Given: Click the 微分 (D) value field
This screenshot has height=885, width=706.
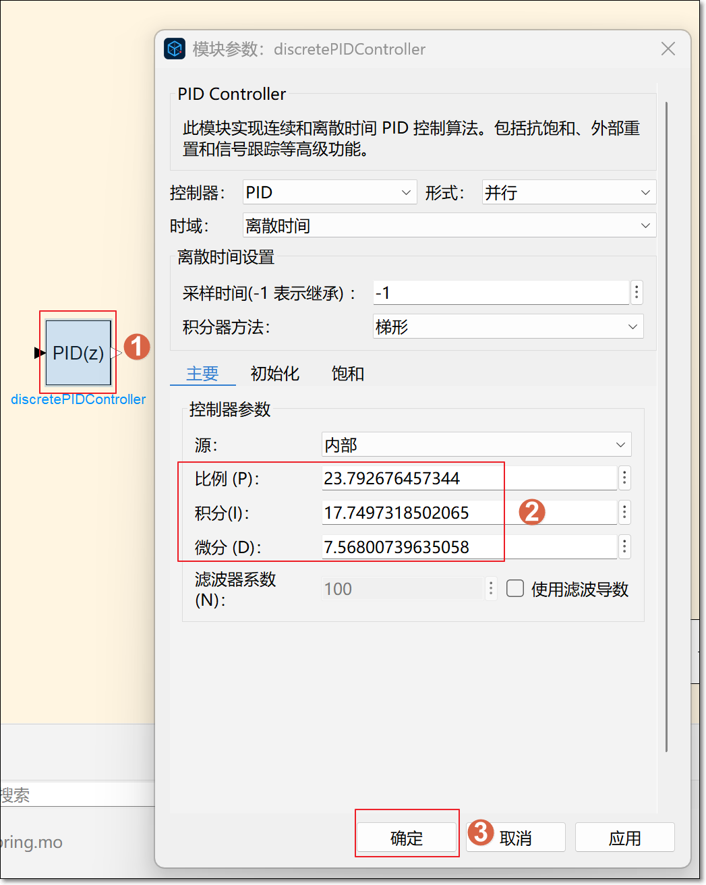Looking at the screenshot, I should pyautogui.click(x=469, y=547).
